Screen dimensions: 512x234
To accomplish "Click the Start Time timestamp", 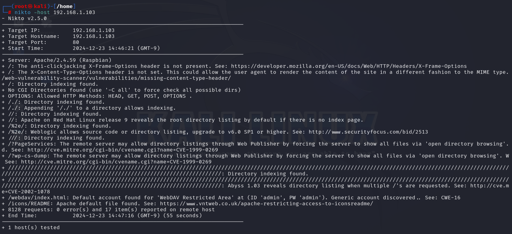I will pos(116,48).
